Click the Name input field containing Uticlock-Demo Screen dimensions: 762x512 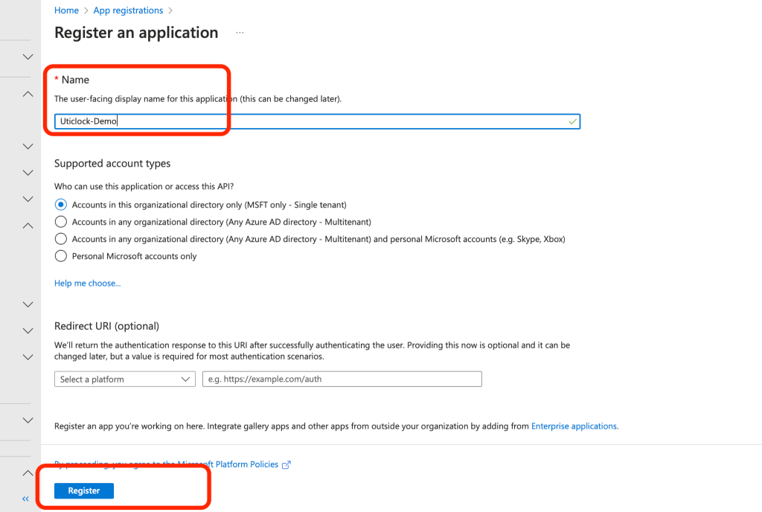click(x=317, y=121)
